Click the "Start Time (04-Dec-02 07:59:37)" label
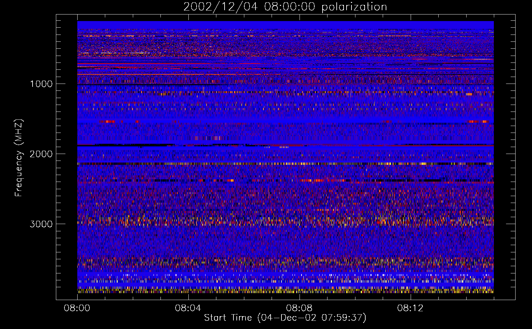 click(285, 318)
